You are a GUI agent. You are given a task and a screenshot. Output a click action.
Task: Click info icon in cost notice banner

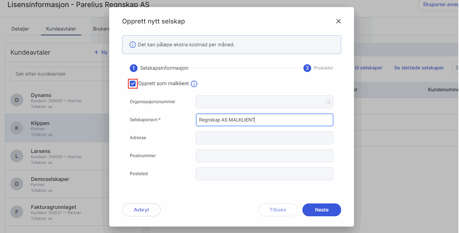click(x=132, y=45)
